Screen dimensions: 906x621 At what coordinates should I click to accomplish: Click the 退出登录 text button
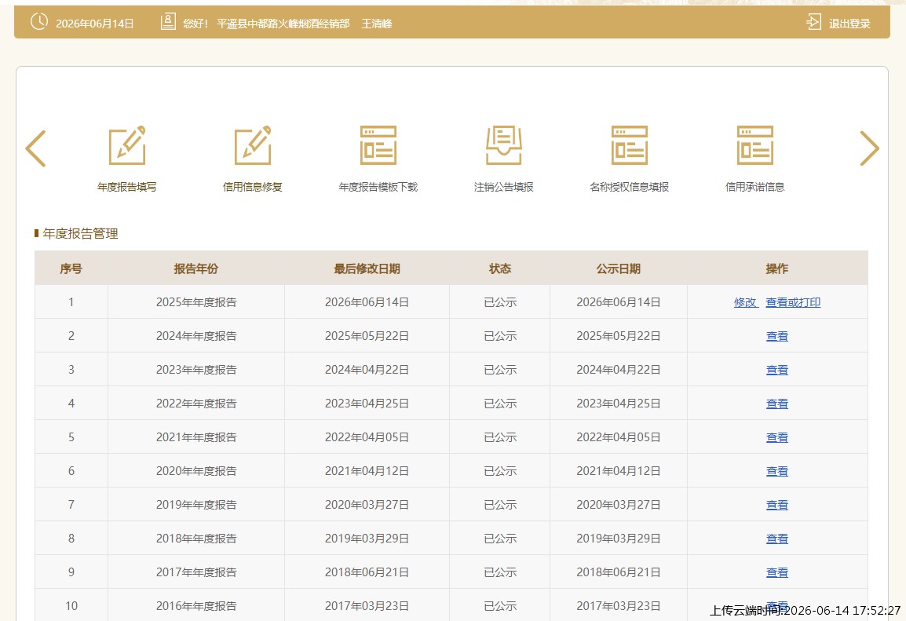(849, 24)
